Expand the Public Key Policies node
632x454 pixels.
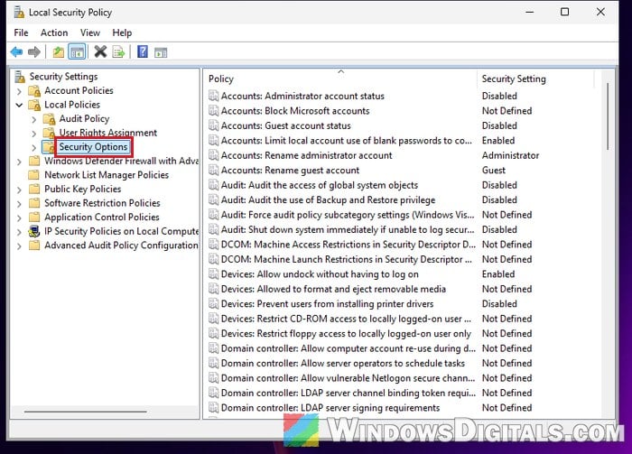pyautogui.click(x=19, y=190)
